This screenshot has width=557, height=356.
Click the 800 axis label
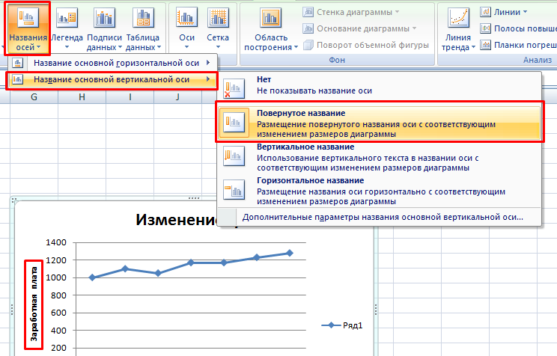[58, 295]
